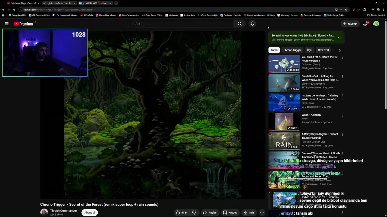Open lichess.org bookmark
Screen dimensions: 387x217
(x=287, y=15)
